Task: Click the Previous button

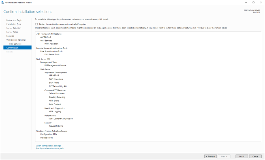Action: (210, 156)
